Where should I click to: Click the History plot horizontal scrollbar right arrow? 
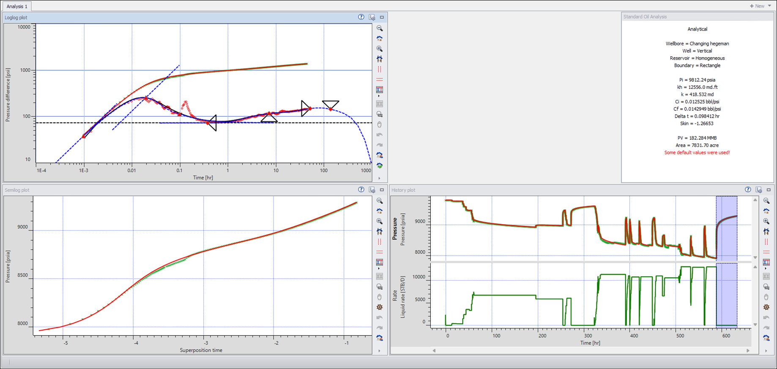tap(748, 350)
